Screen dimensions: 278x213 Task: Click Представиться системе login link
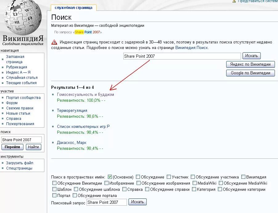click(258, 1)
